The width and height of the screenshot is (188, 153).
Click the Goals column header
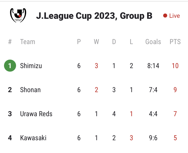[153, 42]
